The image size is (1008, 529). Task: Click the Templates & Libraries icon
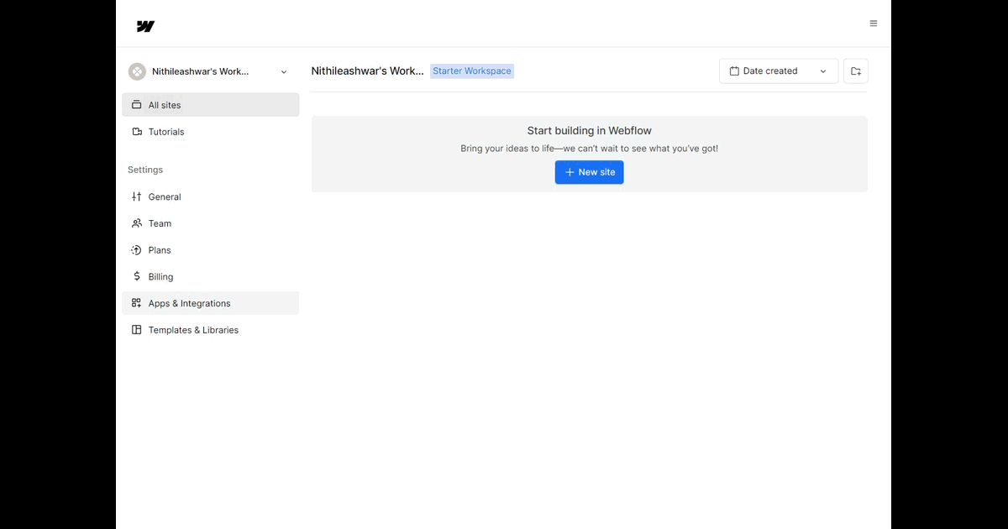[x=137, y=330]
